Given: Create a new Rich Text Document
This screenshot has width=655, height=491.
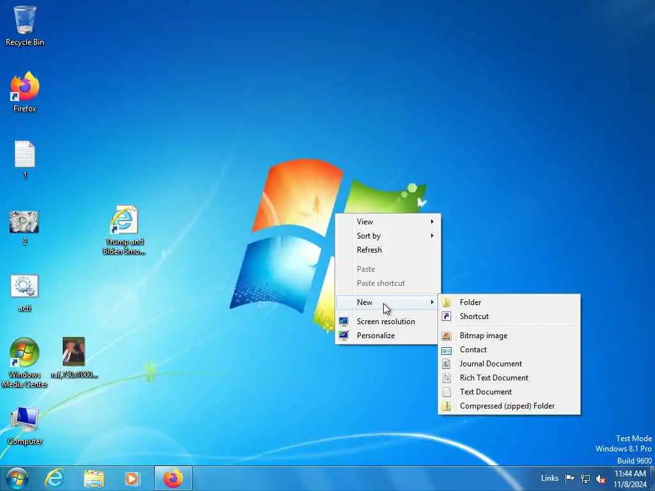Looking at the screenshot, I should (509, 378).
